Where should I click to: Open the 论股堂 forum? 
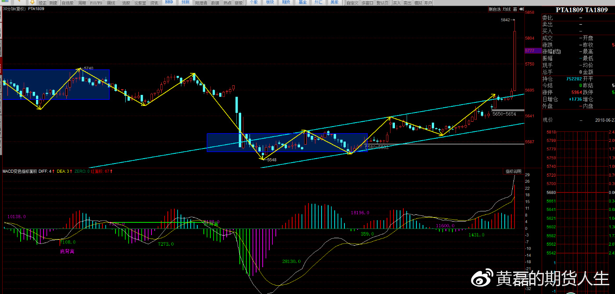pyautogui.click(x=140, y=3)
